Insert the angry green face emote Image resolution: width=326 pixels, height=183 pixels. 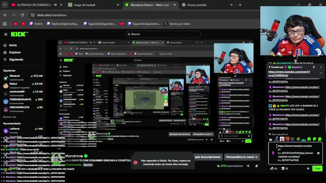pyautogui.click(x=298, y=139)
